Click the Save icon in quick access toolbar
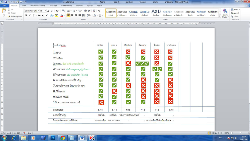The height and width of the screenshot is (141, 250). pos(6,2)
